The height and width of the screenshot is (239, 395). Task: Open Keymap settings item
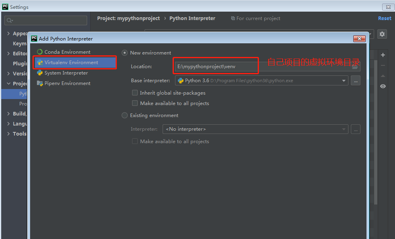click(x=20, y=44)
